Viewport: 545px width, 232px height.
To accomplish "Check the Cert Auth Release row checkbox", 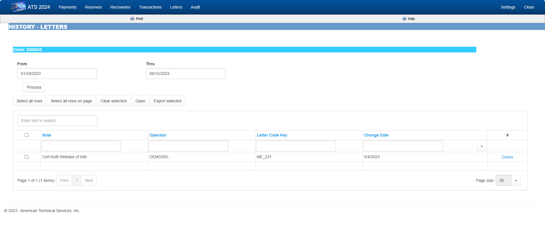I will click(x=27, y=157).
